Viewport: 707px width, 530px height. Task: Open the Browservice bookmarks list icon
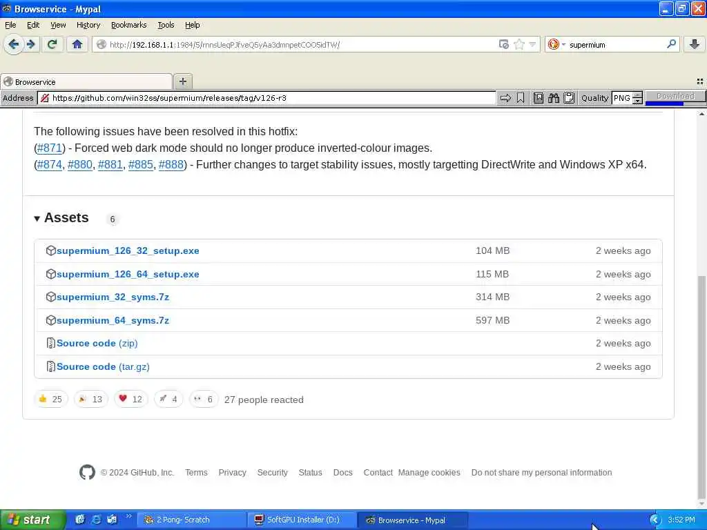pyautogui.click(x=539, y=98)
